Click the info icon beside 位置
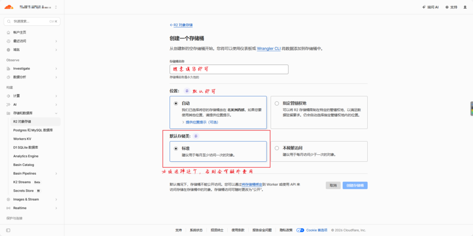The width and height of the screenshot is (473, 236). 187,91
